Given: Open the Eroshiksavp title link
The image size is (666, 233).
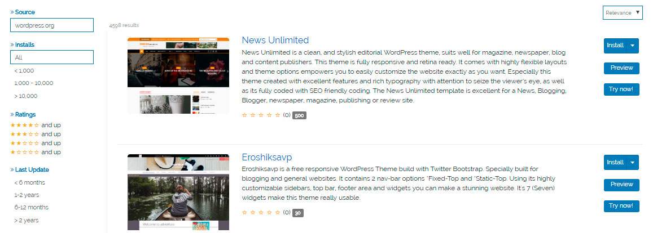Looking at the screenshot, I should [x=267, y=157].
